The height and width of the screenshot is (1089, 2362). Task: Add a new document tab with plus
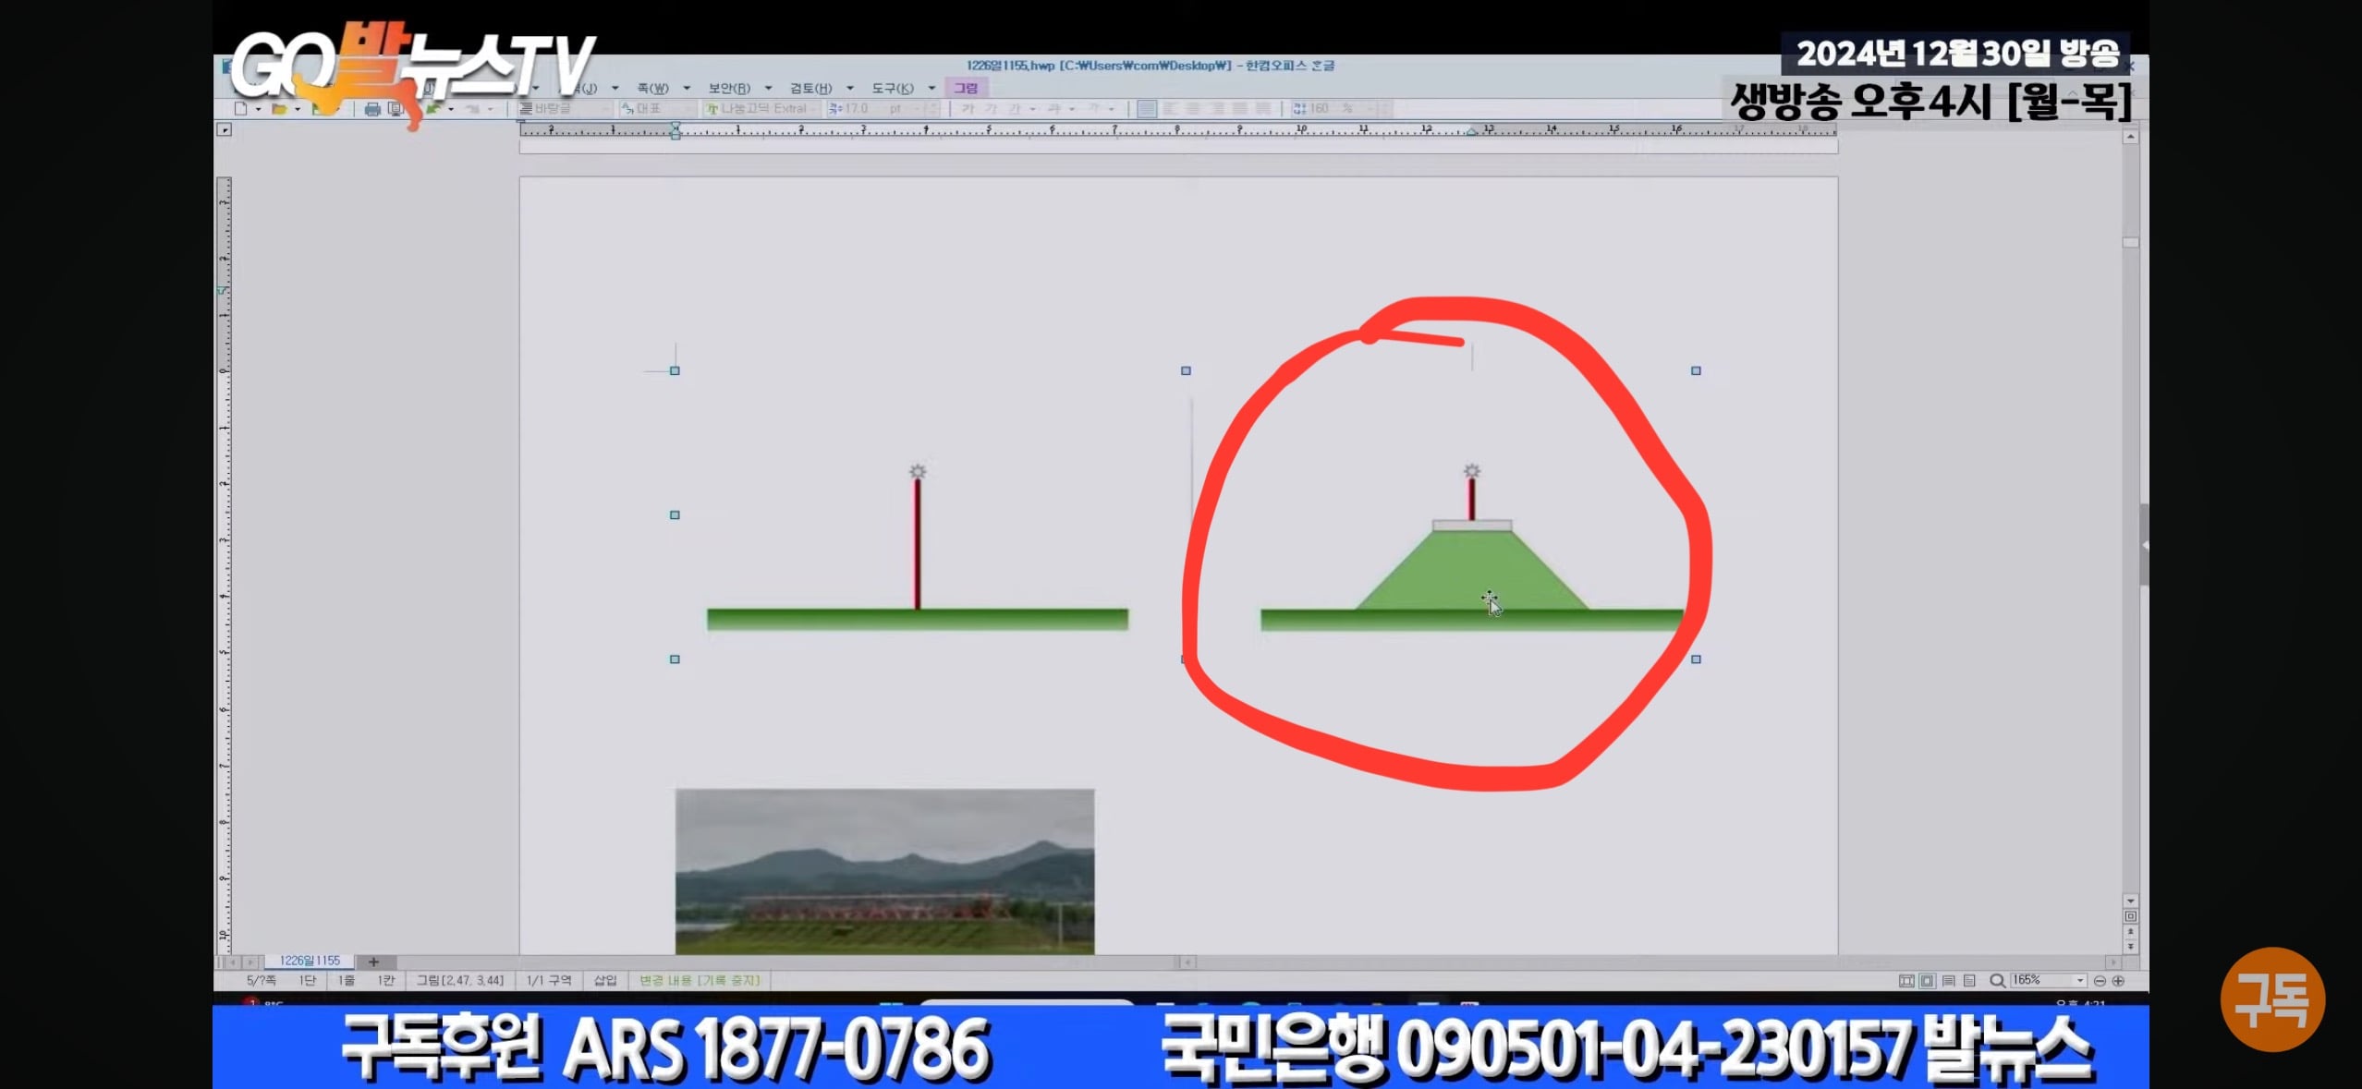373,962
